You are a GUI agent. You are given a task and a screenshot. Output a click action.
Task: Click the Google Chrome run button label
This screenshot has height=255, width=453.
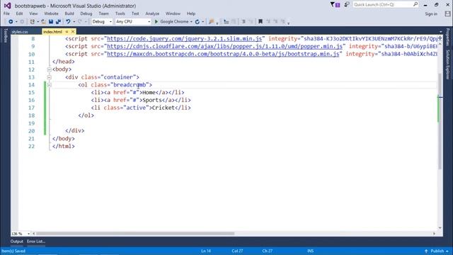pyautogui.click(x=174, y=22)
